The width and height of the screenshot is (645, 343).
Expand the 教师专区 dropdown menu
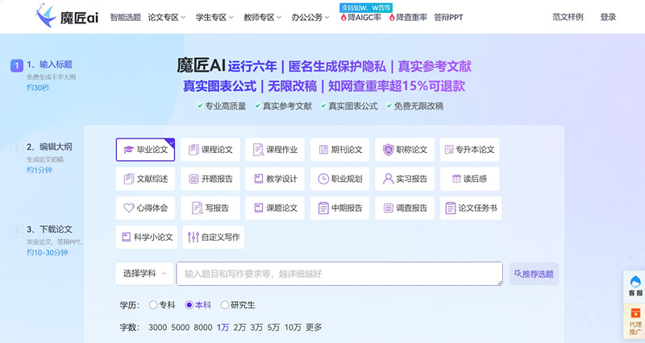(x=263, y=17)
